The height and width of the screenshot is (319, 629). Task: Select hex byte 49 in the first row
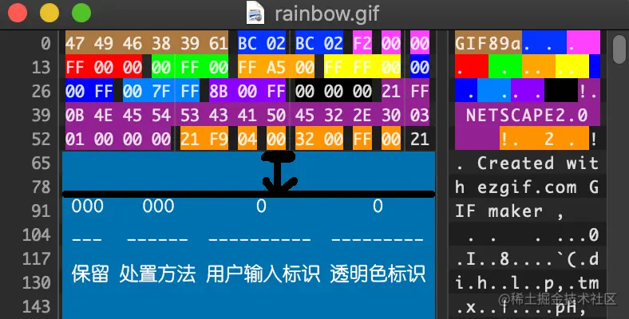[x=104, y=43]
